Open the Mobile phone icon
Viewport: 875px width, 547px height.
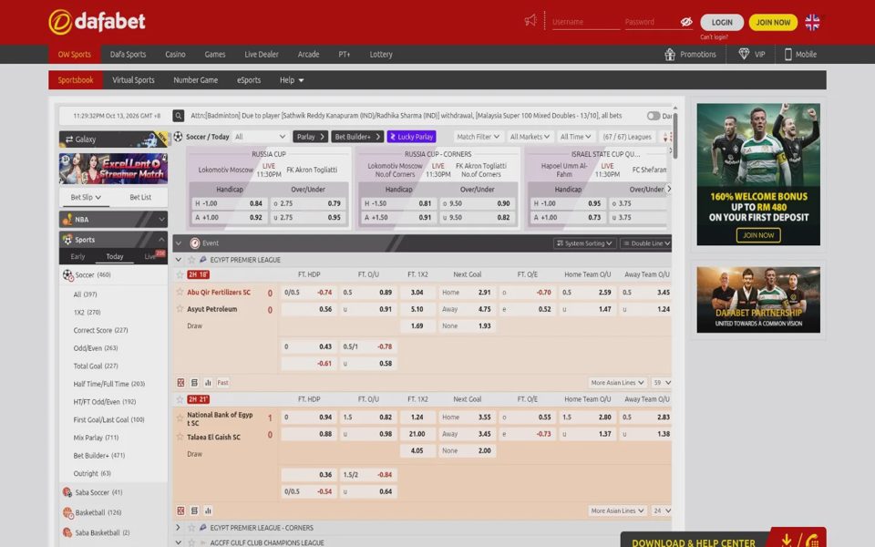[787, 54]
